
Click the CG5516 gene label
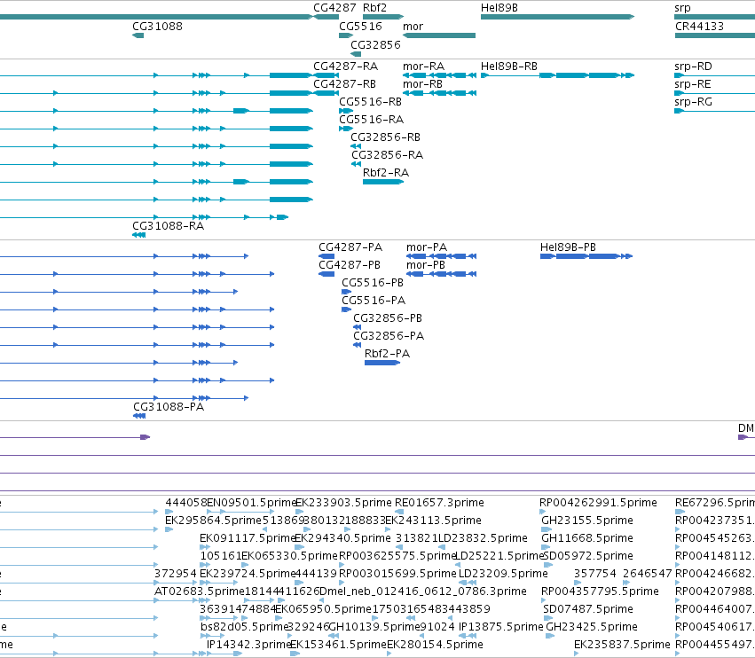[361, 27]
